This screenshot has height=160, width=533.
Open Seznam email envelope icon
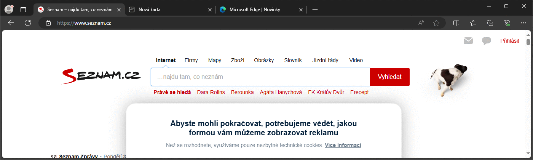[468, 41]
